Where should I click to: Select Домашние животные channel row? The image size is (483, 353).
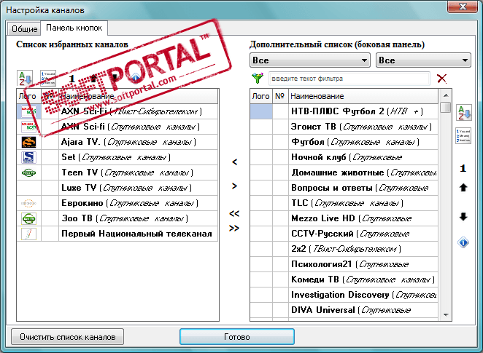click(344, 172)
